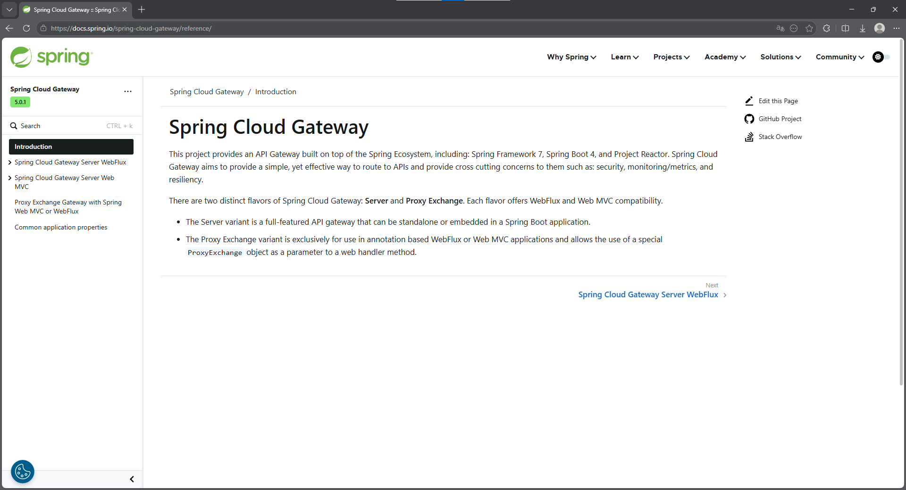Screen dimensions: 906x490
Task: Select the 5.0.1 version badge
Action: pos(20,102)
